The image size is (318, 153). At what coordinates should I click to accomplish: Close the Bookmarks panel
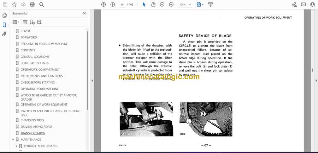84,13
